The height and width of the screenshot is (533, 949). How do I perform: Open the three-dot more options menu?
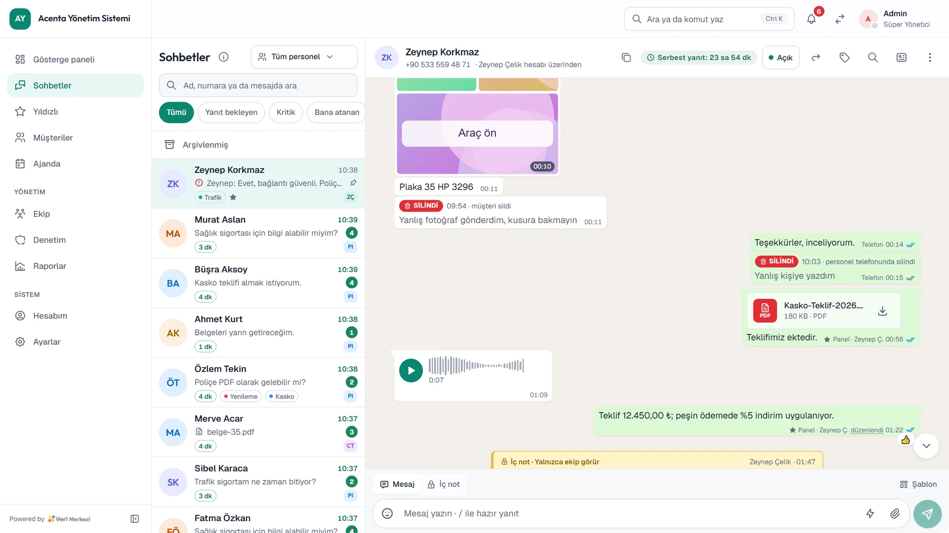(930, 57)
